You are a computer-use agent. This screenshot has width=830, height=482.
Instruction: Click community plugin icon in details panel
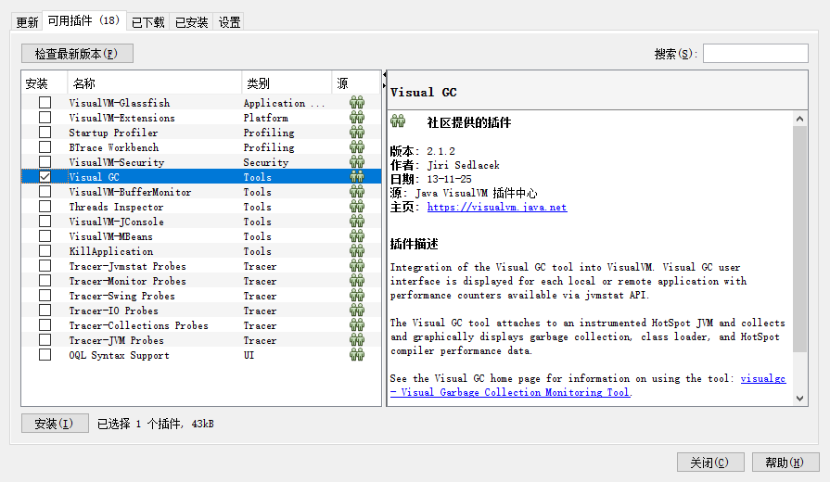coord(398,121)
